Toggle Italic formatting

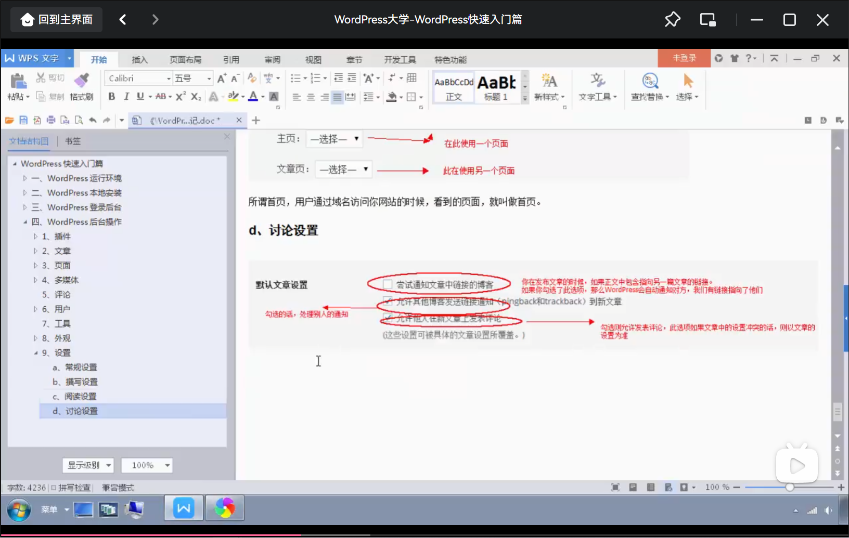[x=126, y=97]
